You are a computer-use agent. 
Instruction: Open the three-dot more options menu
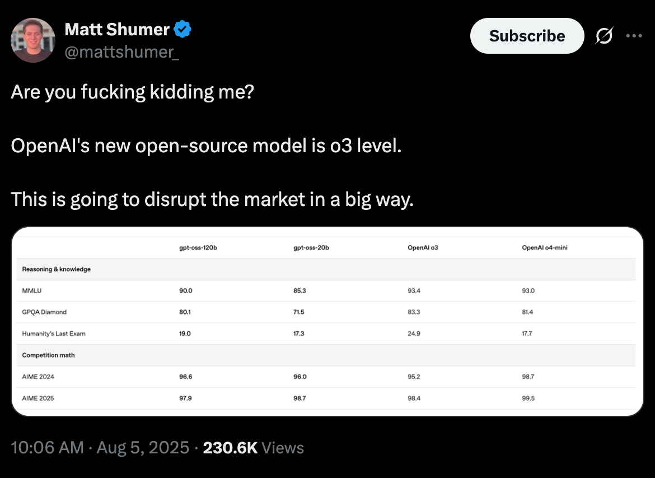click(x=634, y=36)
